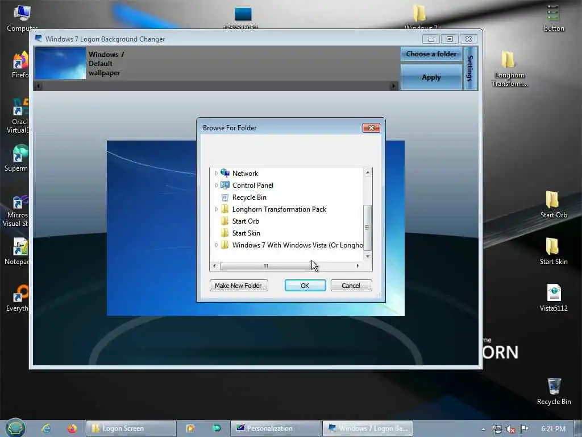The width and height of the screenshot is (582, 437).
Task: Select Start Orb folder in the tree
Action: 246,221
